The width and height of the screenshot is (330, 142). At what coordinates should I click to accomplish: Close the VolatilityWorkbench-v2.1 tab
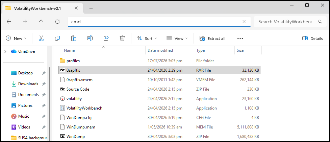tap(76, 8)
